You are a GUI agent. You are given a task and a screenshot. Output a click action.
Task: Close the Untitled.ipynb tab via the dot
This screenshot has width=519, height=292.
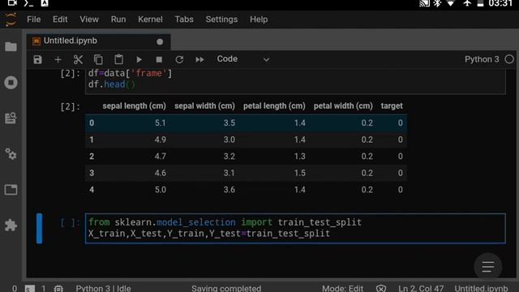coord(160,41)
